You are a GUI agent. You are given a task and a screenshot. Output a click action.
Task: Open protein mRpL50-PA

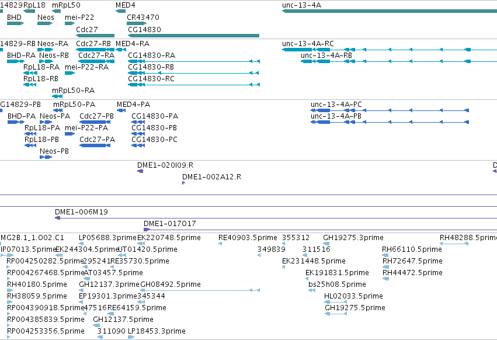point(58,110)
